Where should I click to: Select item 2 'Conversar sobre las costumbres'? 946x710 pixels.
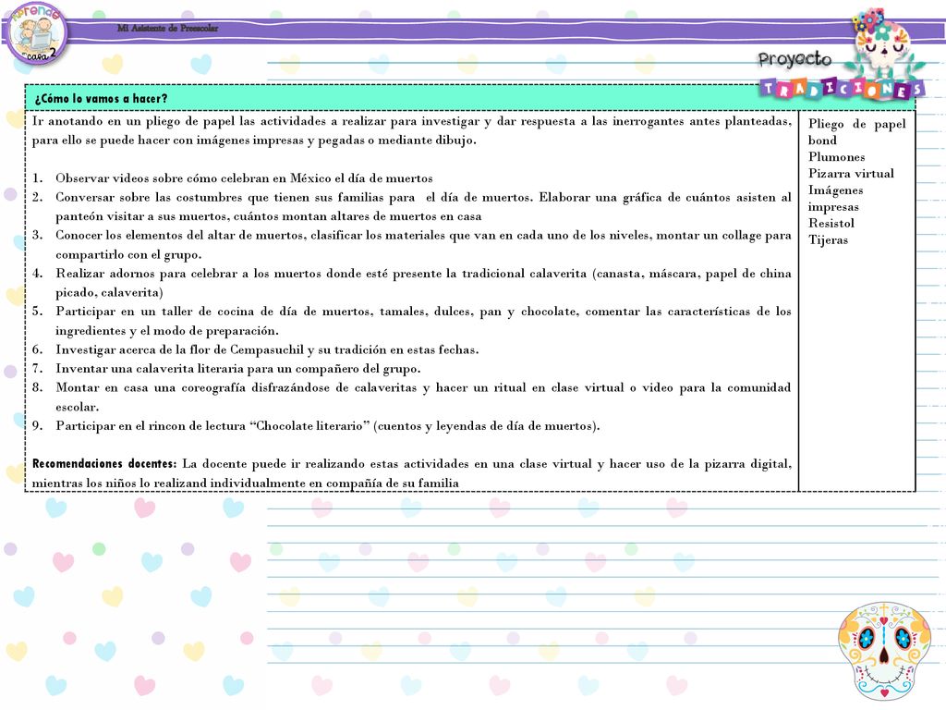click(411, 206)
